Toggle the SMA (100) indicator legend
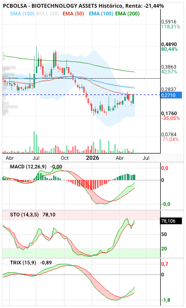 tap(22, 14)
